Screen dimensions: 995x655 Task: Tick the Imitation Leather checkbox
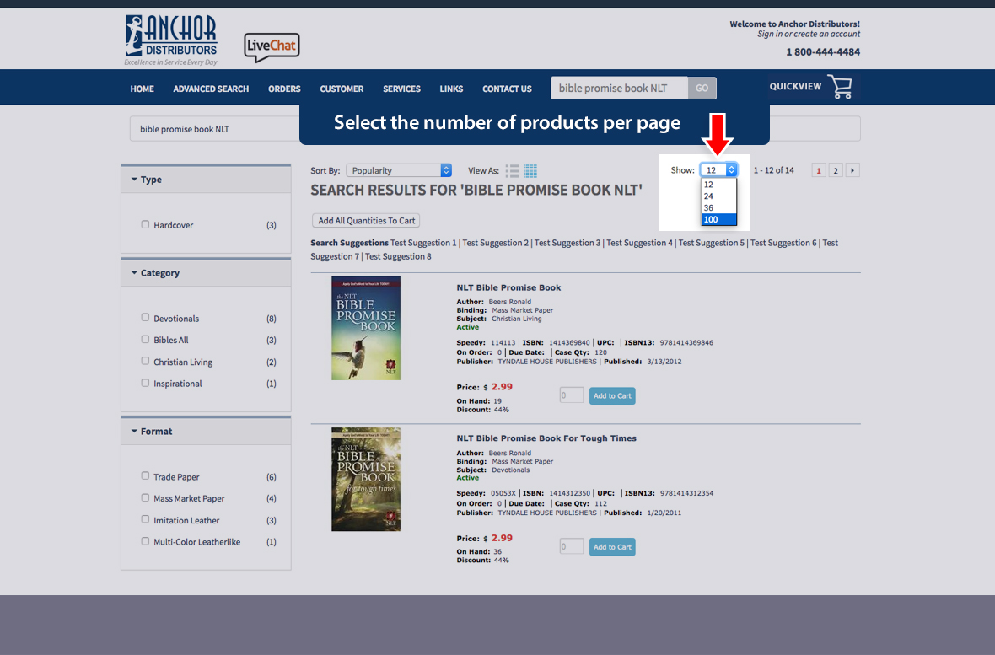145,519
